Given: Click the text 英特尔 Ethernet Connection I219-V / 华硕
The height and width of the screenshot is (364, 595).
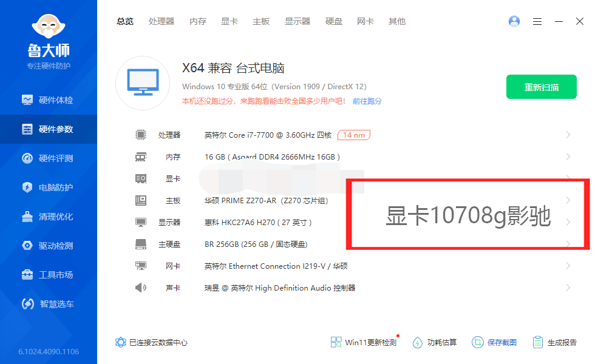Looking at the screenshot, I should (x=276, y=266).
